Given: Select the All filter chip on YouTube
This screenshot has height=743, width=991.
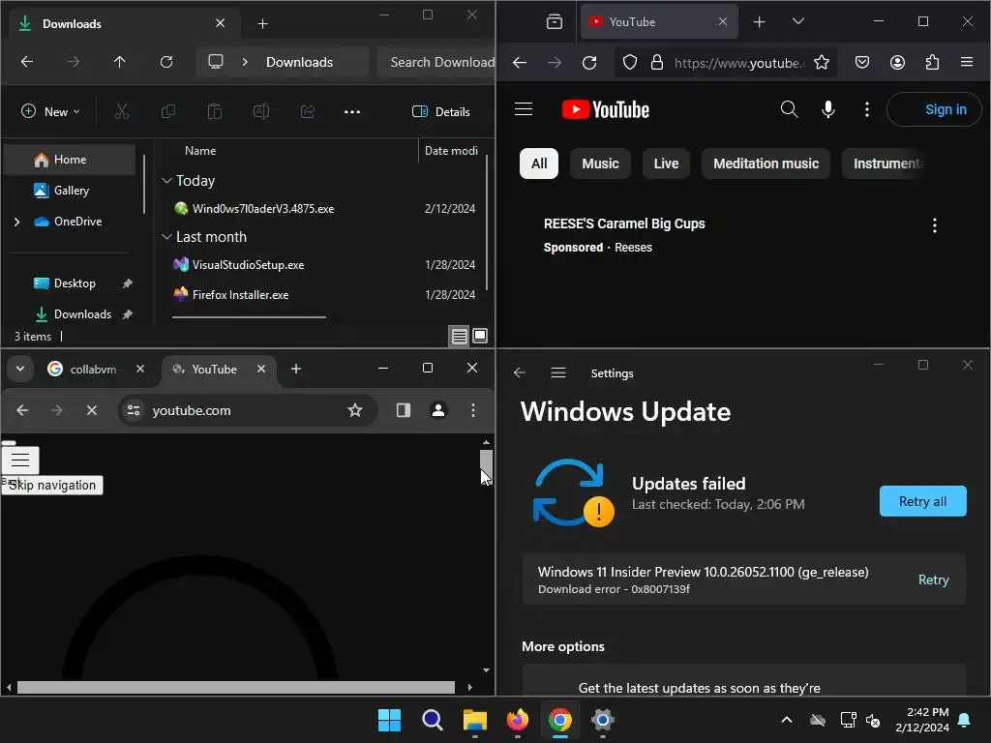Looking at the screenshot, I should pos(539,163).
